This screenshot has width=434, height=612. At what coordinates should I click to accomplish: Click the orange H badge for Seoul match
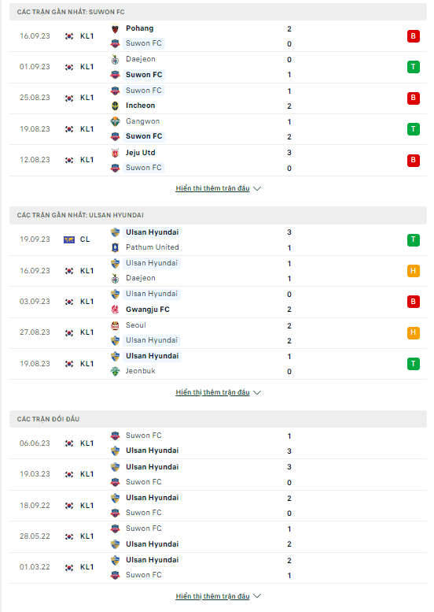(x=414, y=332)
